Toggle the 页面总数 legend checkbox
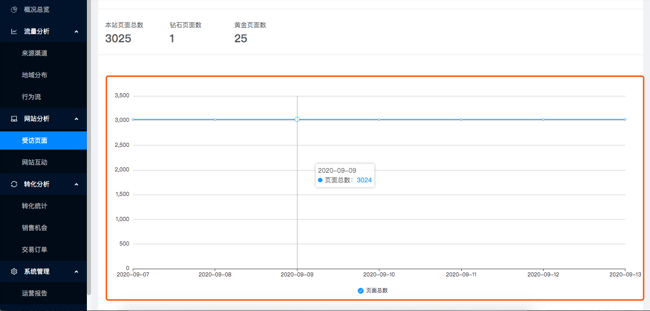The image size is (650, 311). tap(361, 291)
